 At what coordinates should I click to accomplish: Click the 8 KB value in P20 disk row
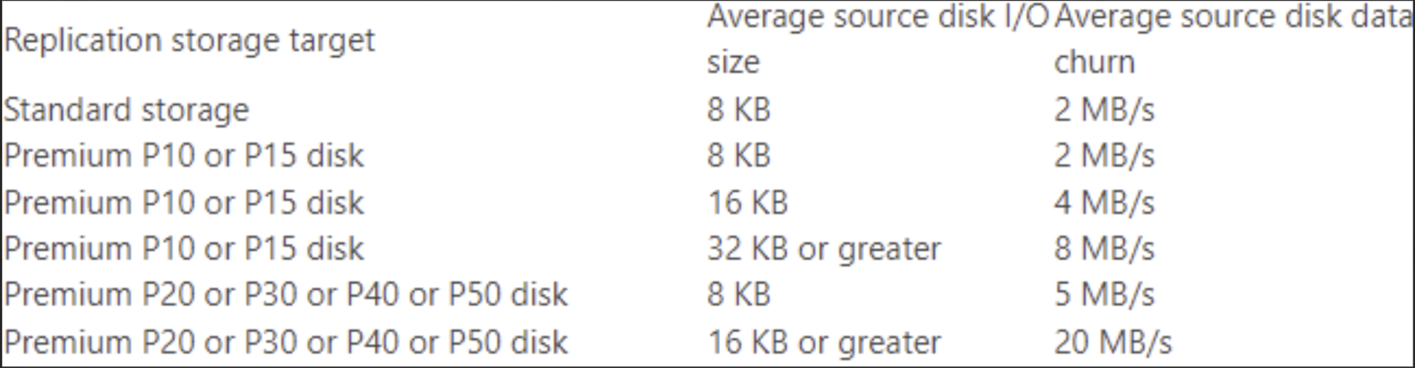(739, 295)
